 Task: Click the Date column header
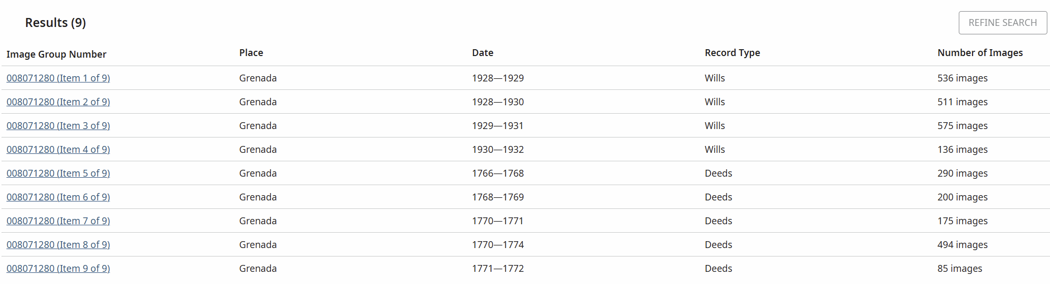click(483, 53)
